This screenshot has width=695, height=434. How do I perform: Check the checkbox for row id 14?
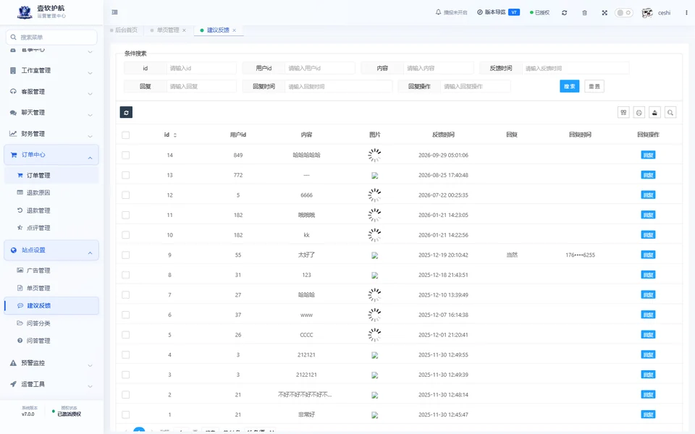(x=126, y=155)
